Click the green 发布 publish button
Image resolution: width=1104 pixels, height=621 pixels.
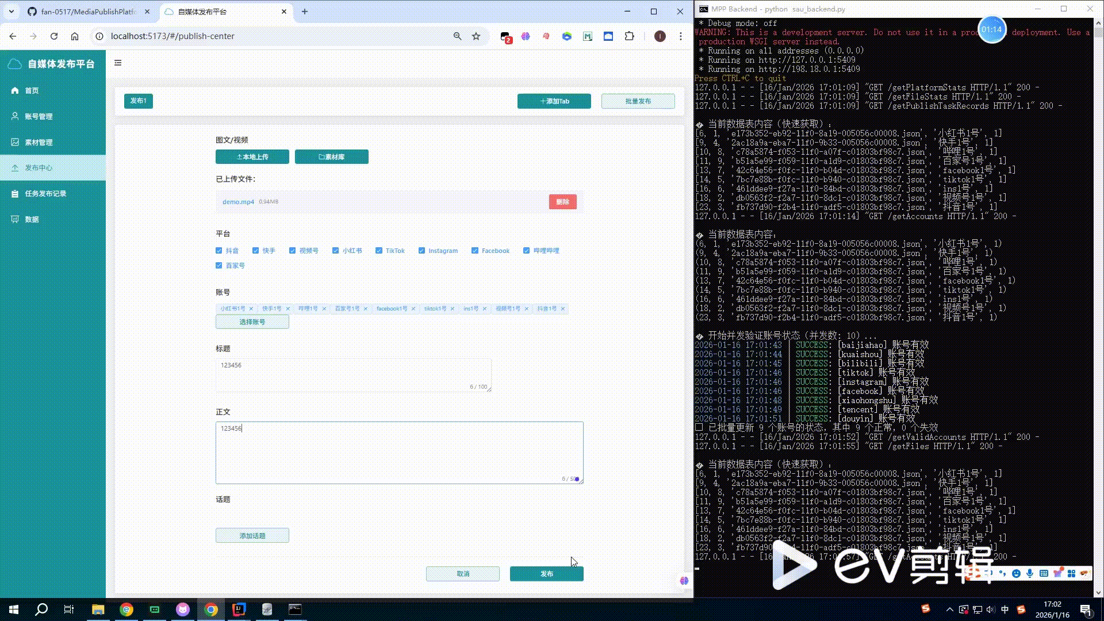coord(546,574)
